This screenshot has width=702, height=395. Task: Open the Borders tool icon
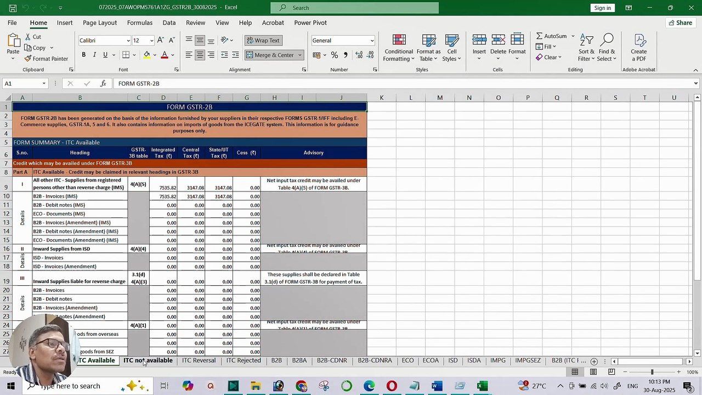(126, 55)
